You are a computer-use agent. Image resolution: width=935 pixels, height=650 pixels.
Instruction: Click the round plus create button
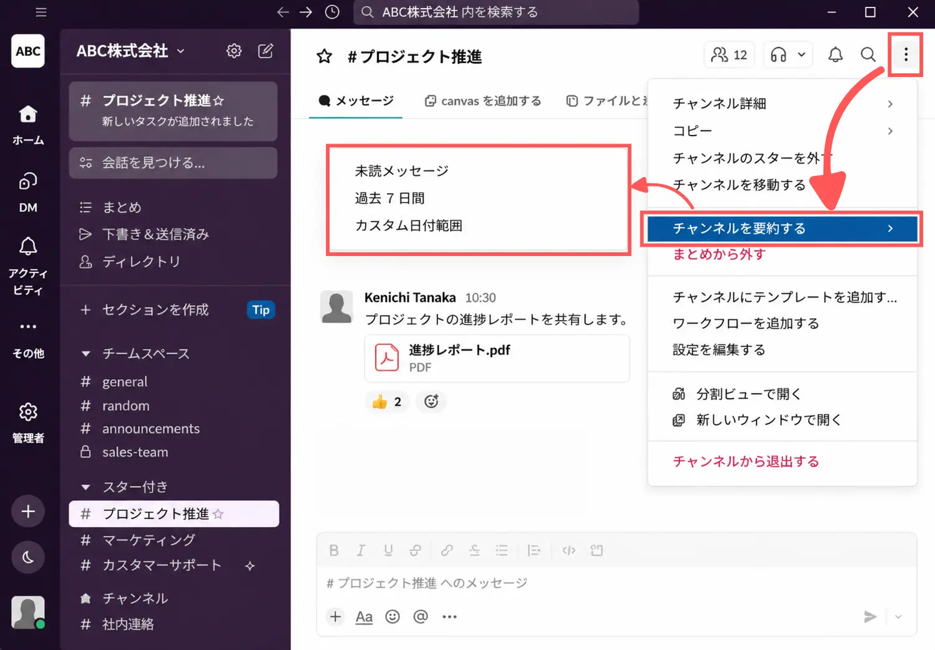[28, 511]
